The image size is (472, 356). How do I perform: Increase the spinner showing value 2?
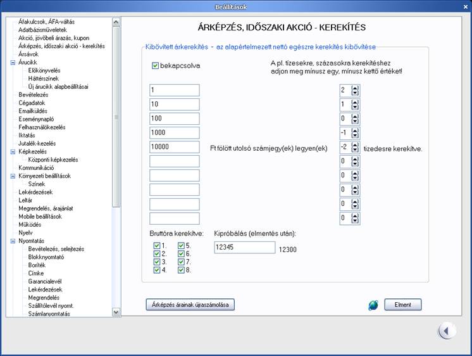coord(355,88)
